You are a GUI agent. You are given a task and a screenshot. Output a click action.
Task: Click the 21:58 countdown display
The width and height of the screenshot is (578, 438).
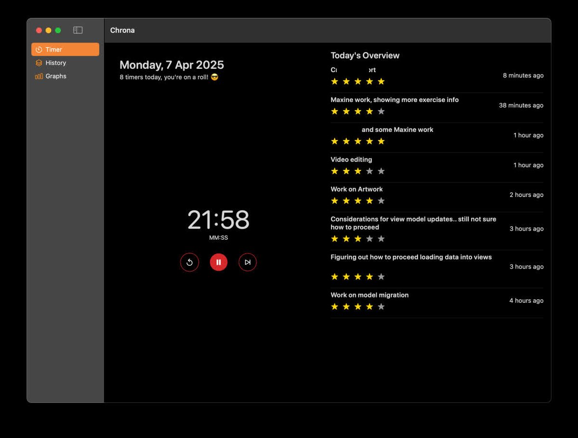(218, 220)
